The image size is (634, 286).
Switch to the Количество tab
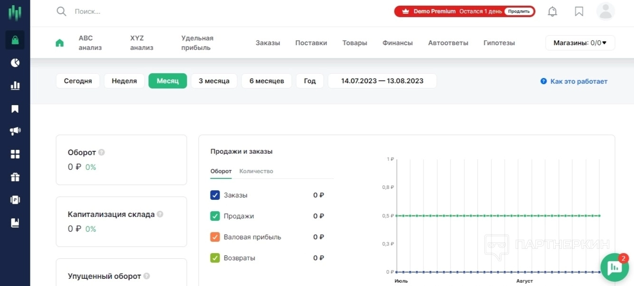pyautogui.click(x=256, y=171)
